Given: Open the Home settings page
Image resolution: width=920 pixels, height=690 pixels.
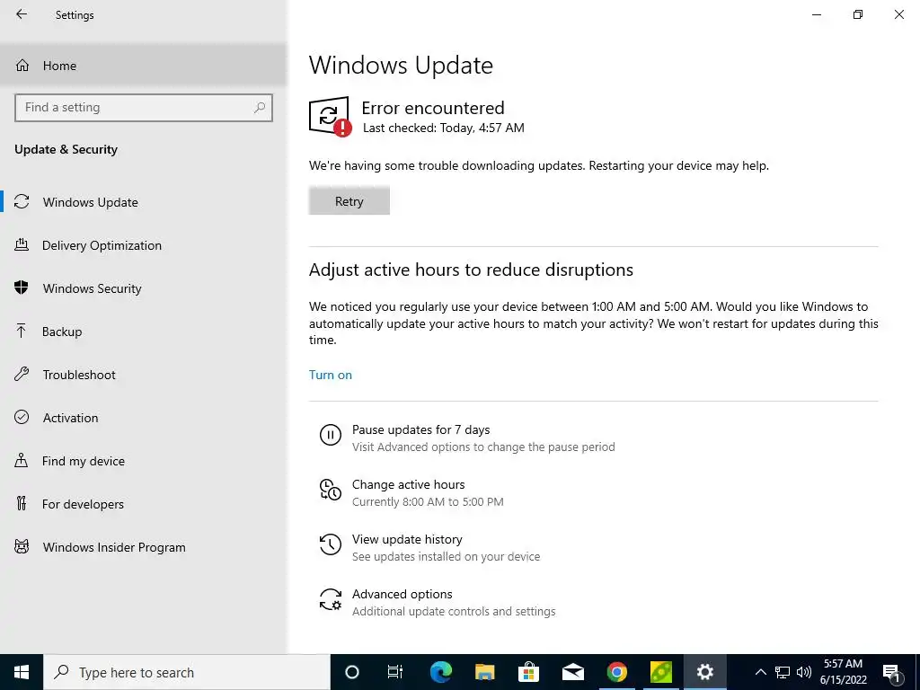Looking at the screenshot, I should pyautogui.click(x=143, y=65).
